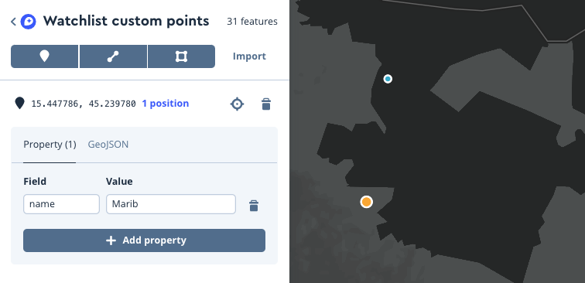The width and height of the screenshot is (585, 283).
Task: Select the draw polygon tool
Action: point(181,56)
